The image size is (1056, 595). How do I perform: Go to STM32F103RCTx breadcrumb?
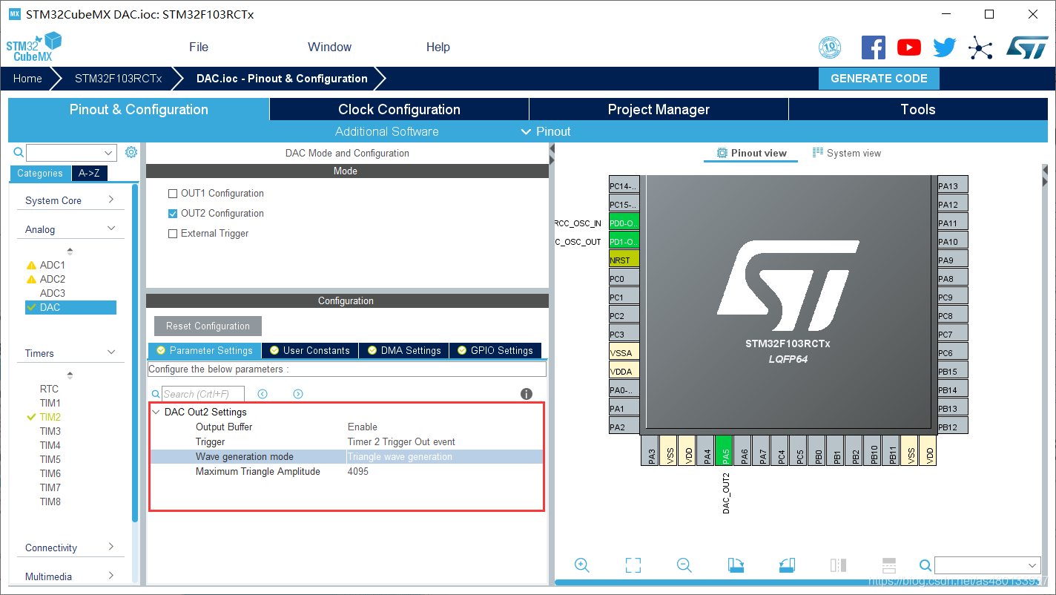tap(118, 79)
